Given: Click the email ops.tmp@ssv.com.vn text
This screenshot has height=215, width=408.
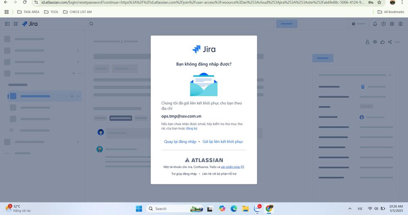Looking at the screenshot, I should [182, 116].
